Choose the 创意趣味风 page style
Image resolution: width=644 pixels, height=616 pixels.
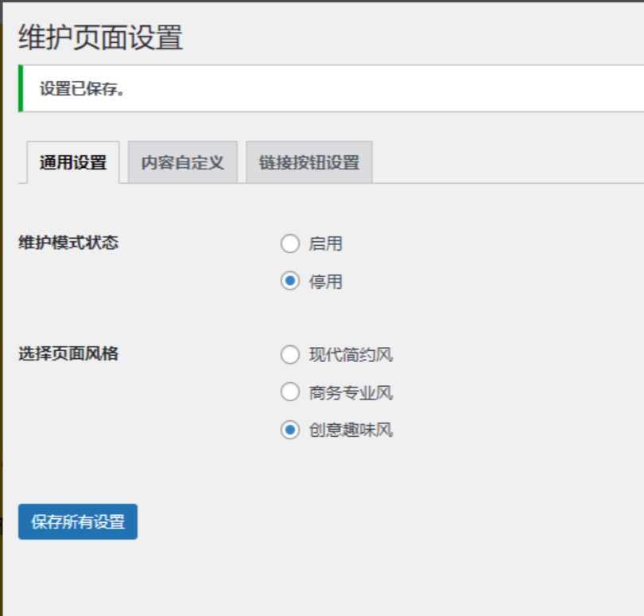tap(290, 430)
